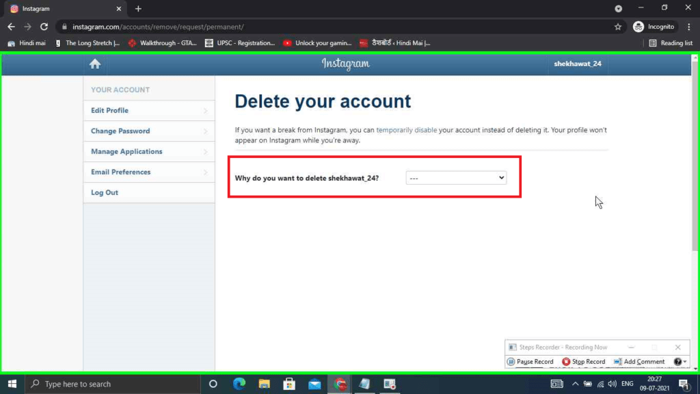
Task: Launch Microsoft Edge from the taskbar
Action: [239, 384]
